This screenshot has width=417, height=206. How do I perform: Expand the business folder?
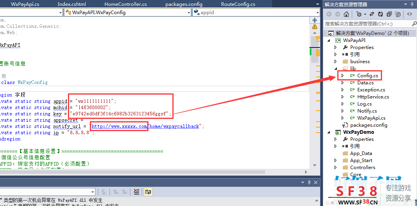pos(336,61)
